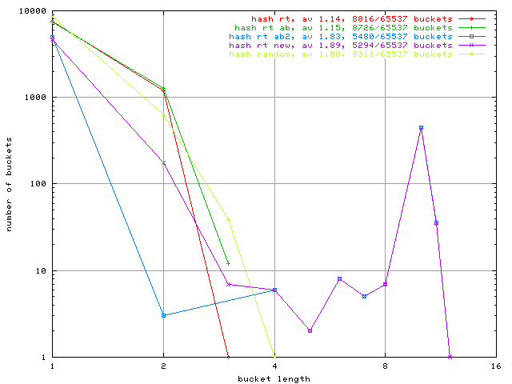Click the y-axis tick label 1
Image resolution: width=512 pixels, height=384 pixels.
tap(44, 358)
